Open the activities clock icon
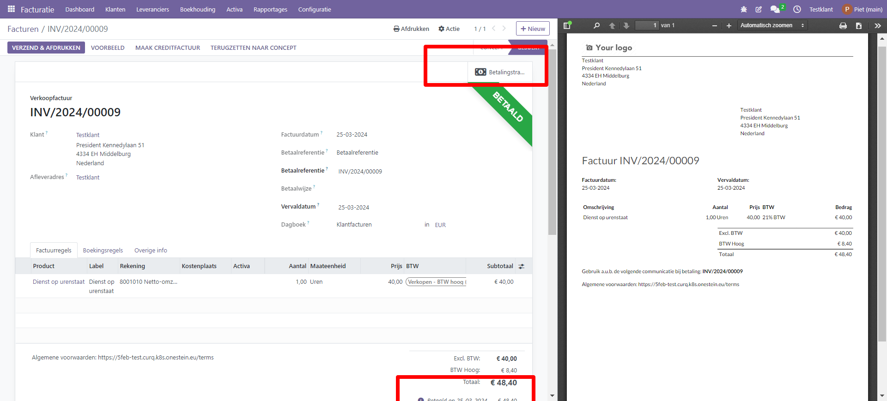 point(797,9)
